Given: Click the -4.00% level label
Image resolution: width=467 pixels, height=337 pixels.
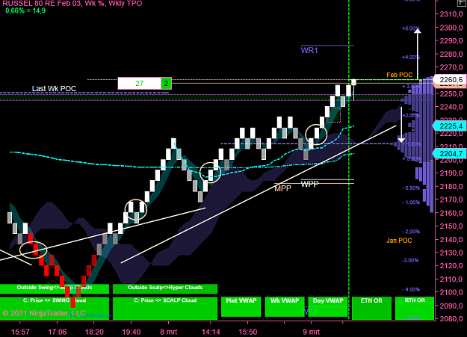Looking at the screenshot, I should 411,290.
